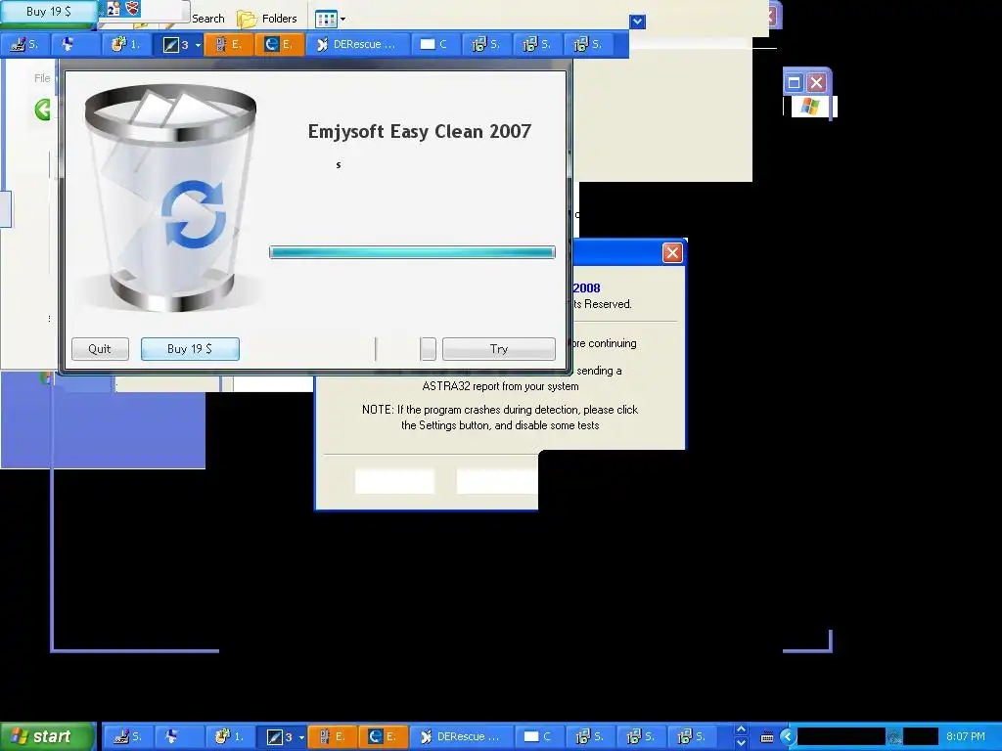This screenshot has height=751, width=1002.
Task: Expand the Views dropdown arrow
Action: (x=343, y=20)
